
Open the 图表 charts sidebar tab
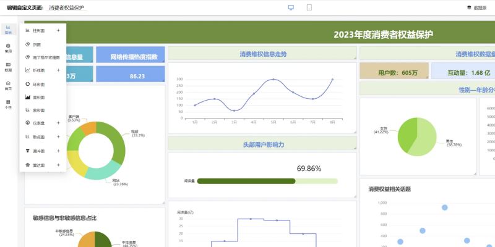(8, 30)
